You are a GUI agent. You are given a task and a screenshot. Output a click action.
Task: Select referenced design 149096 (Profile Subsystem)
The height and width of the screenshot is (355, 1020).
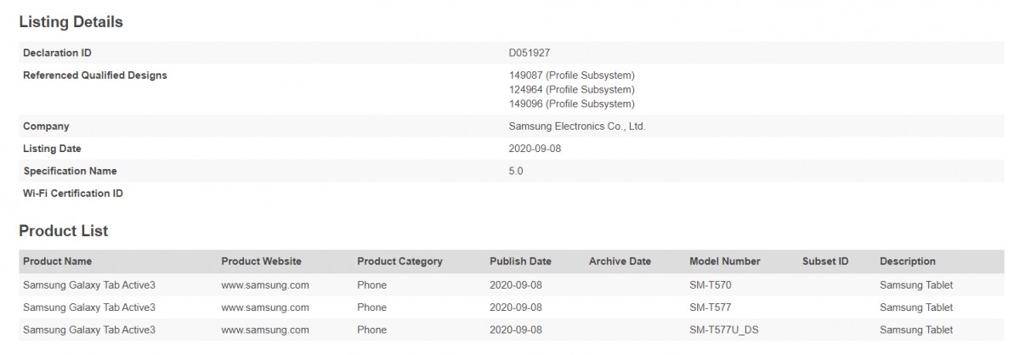click(571, 104)
